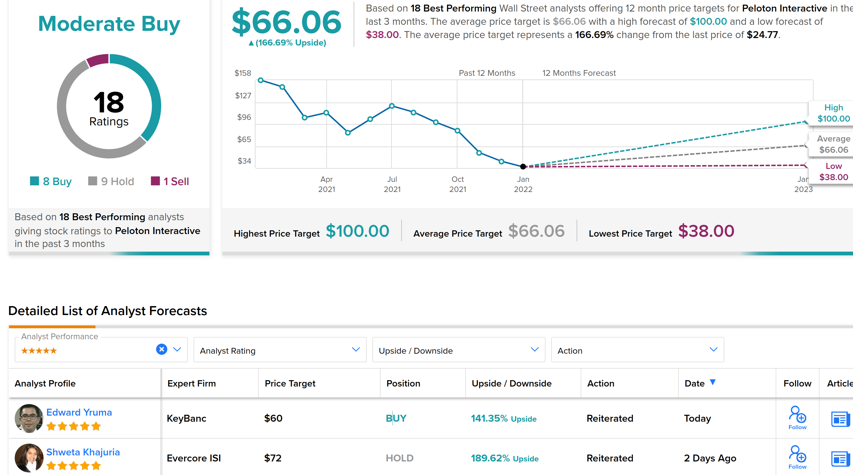Click the Lowest Price Target $38.00 value
This screenshot has height=475, width=853.
pos(706,231)
